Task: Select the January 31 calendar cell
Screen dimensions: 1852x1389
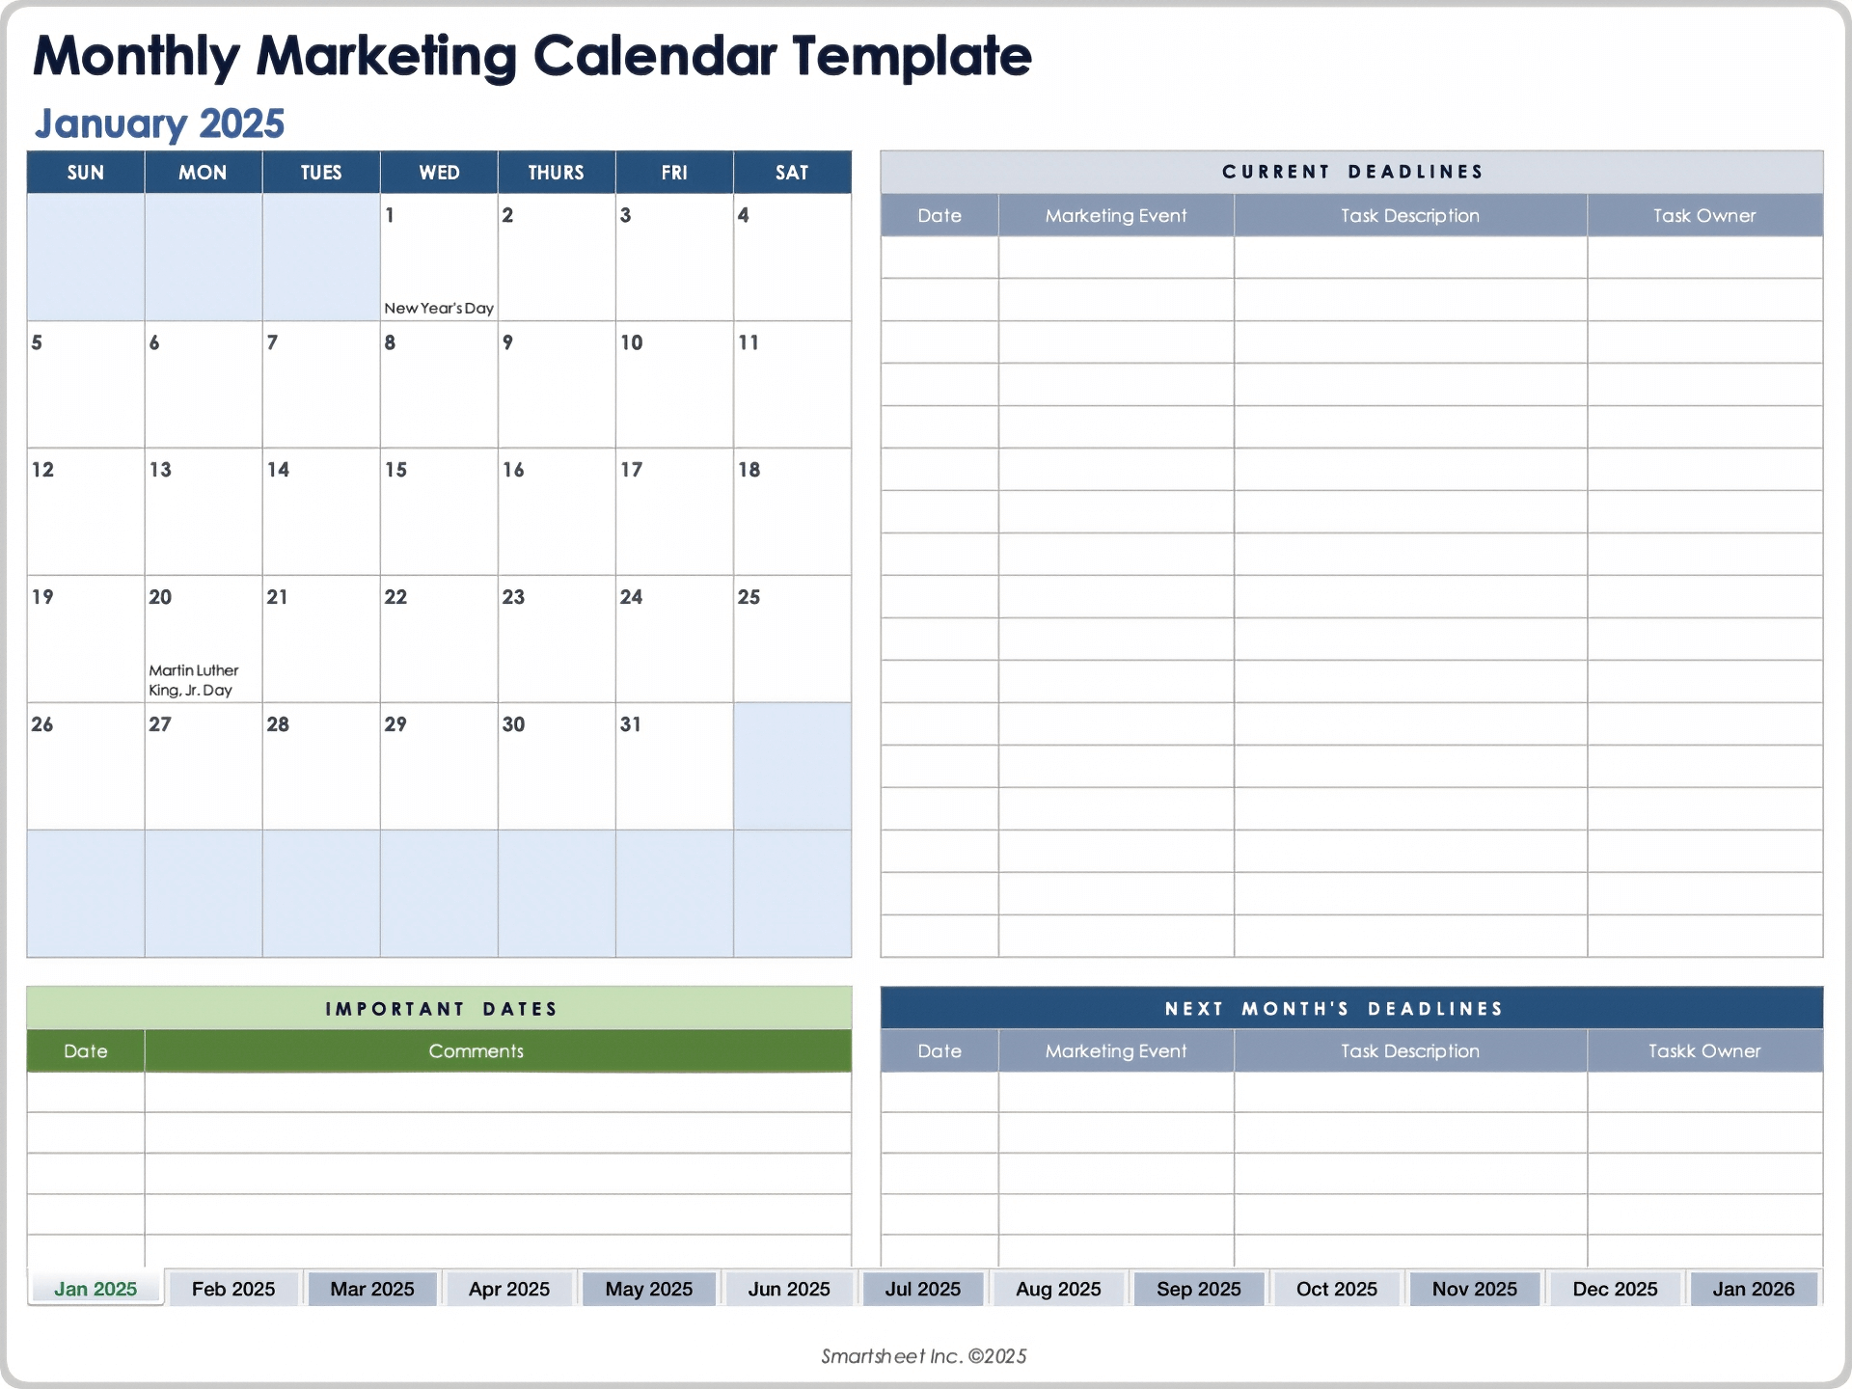Action: click(x=674, y=766)
